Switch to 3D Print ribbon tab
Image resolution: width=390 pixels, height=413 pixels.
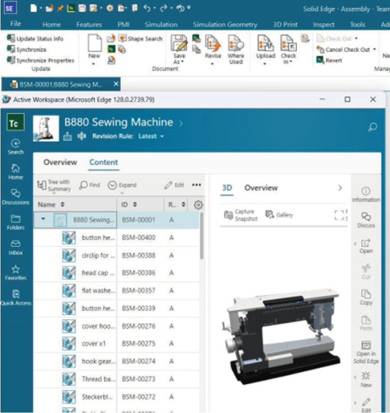click(285, 24)
